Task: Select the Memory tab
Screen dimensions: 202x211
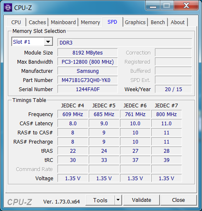Action: (90, 22)
